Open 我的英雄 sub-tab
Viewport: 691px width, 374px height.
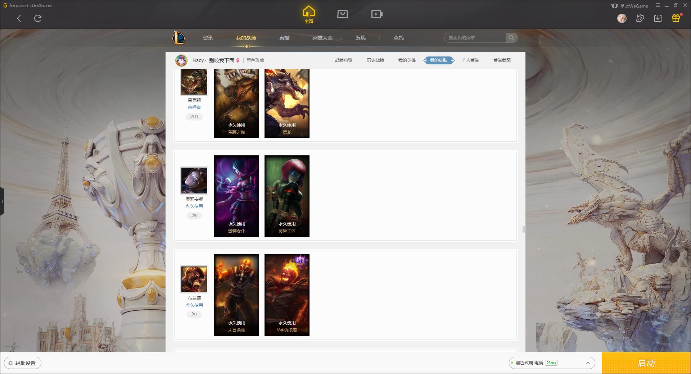[x=407, y=60]
